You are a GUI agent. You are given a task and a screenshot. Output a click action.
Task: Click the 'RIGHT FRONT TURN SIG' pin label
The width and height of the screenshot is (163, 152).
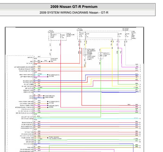point(26,101)
